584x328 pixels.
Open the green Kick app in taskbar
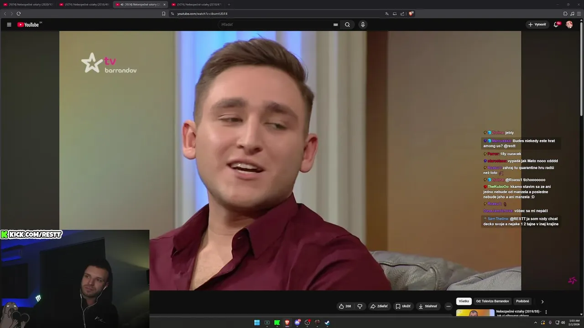tap(277, 323)
